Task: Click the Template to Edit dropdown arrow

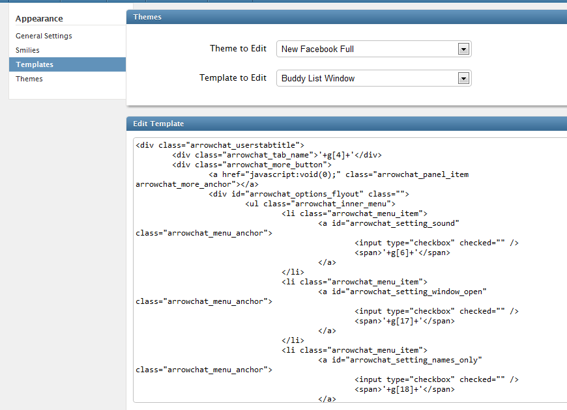Action: coord(463,78)
